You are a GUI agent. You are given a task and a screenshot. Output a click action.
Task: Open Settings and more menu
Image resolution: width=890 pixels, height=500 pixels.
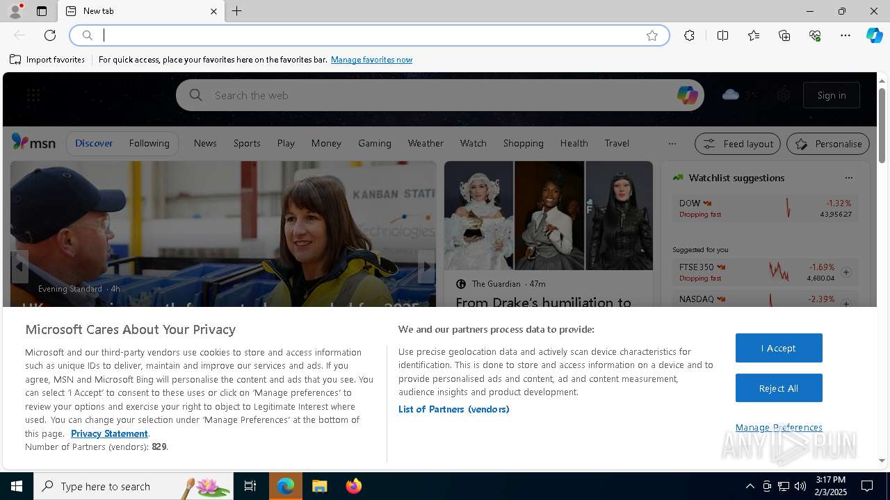coord(845,35)
